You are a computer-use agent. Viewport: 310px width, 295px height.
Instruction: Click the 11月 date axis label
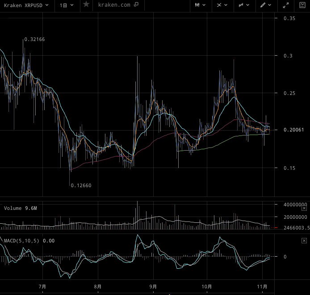point(262,287)
